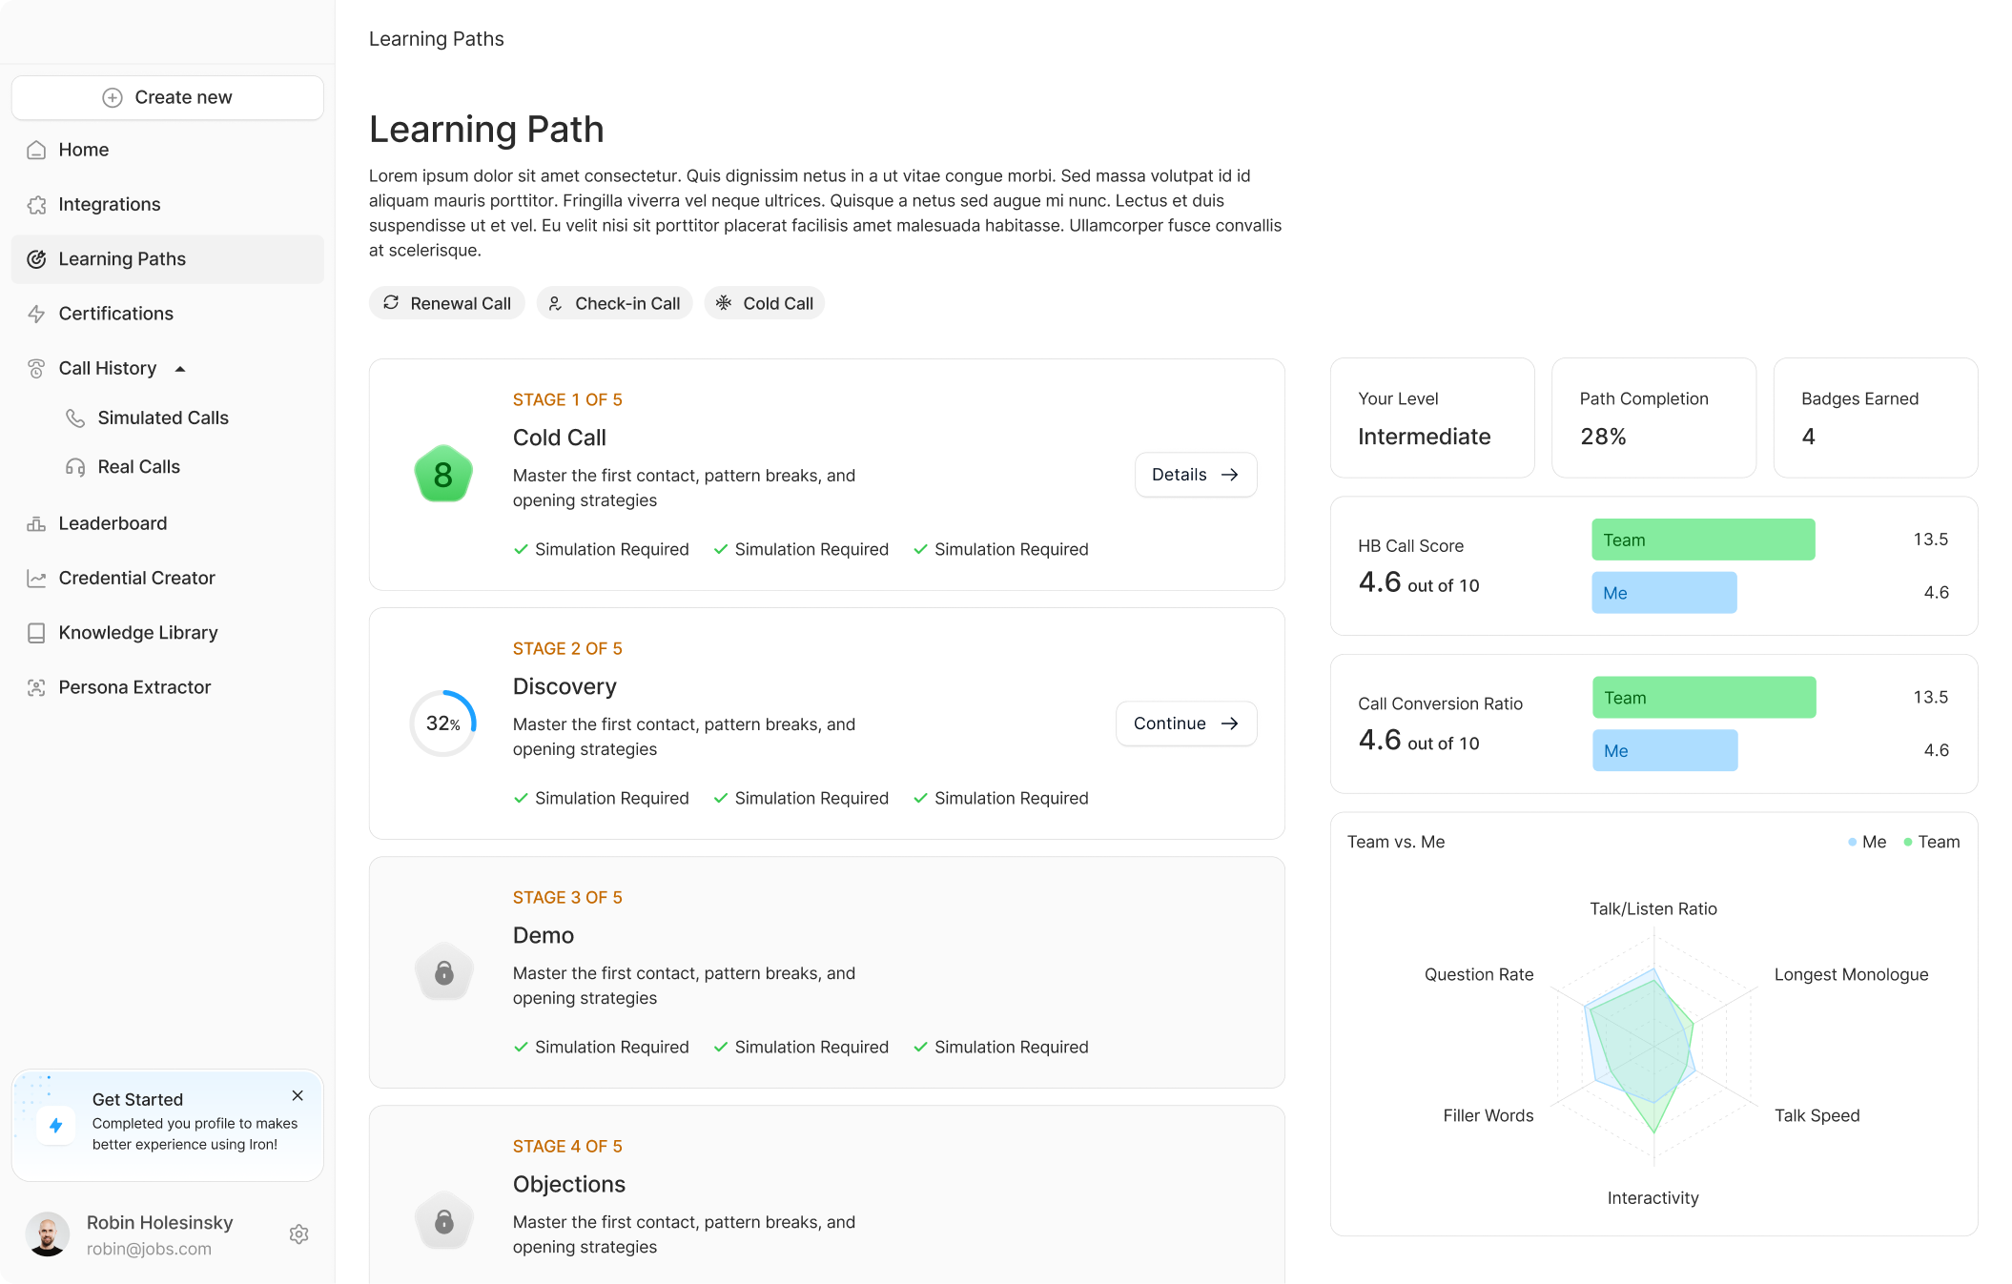Viewport: 2012px width, 1284px height.
Task: Click the Create new button
Action: pyautogui.click(x=167, y=97)
